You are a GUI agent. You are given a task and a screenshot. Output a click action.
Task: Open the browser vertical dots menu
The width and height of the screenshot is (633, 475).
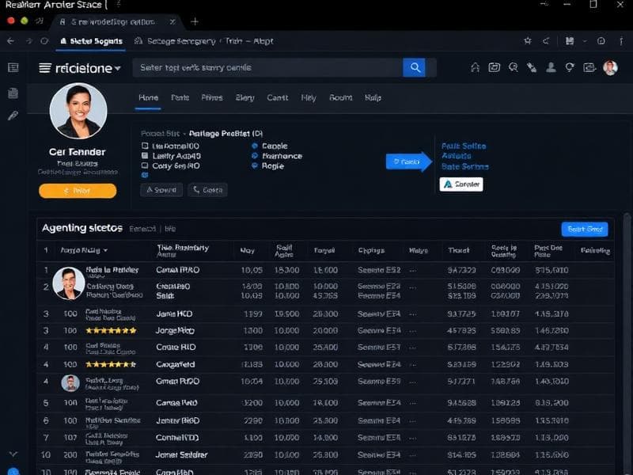621,41
